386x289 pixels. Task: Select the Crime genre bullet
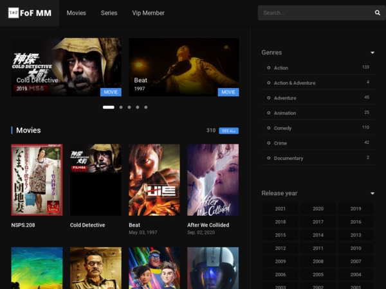[x=268, y=143]
